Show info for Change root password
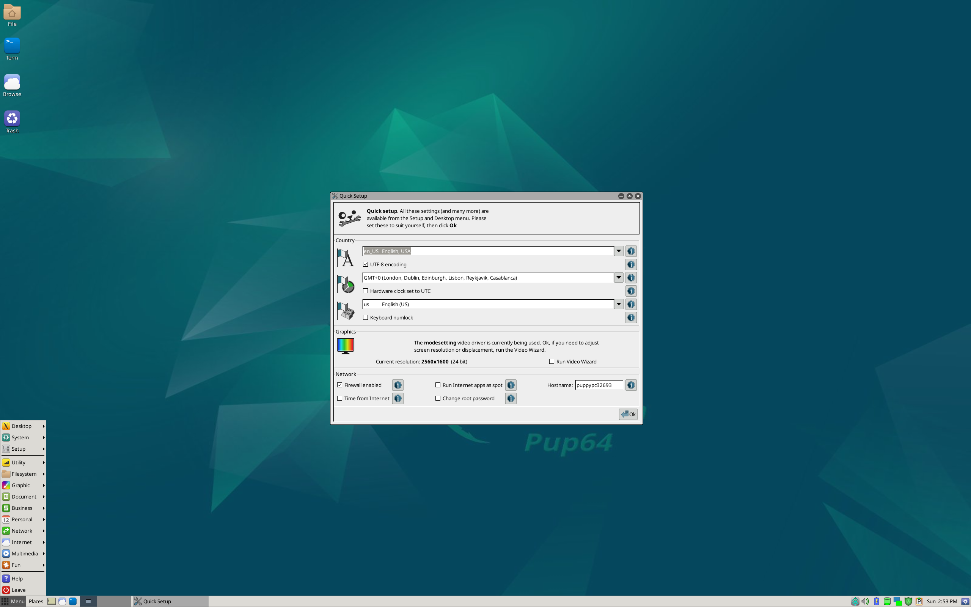Viewport: 971px width, 607px height. click(511, 398)
